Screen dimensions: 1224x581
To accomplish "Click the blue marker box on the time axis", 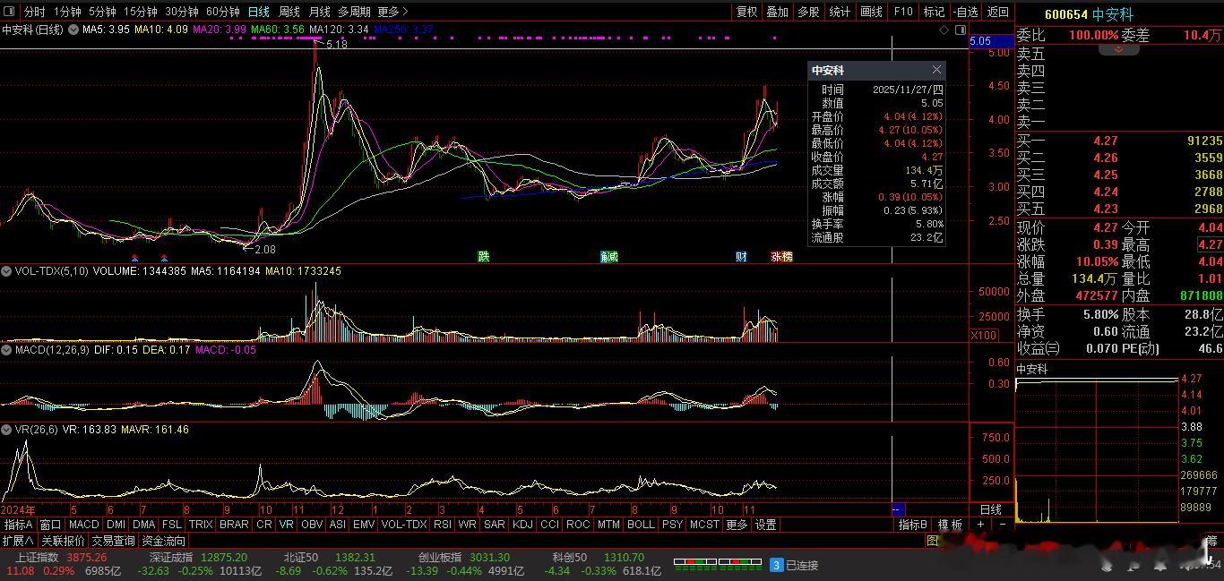I will coord(898,509).
